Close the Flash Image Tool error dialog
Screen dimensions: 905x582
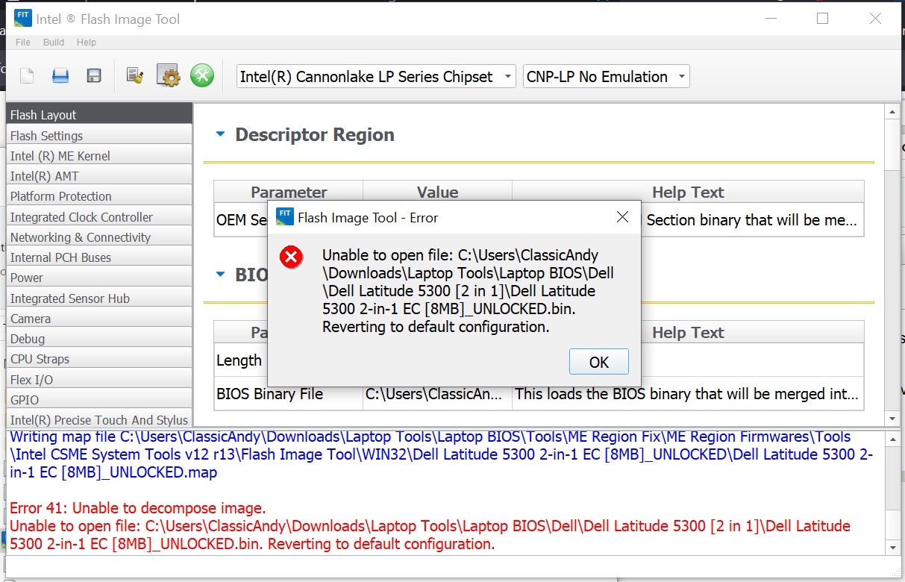pyautogui.click(x=622, y=217)
